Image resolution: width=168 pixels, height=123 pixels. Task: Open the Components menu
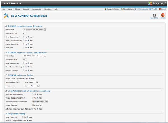[36, 9]
